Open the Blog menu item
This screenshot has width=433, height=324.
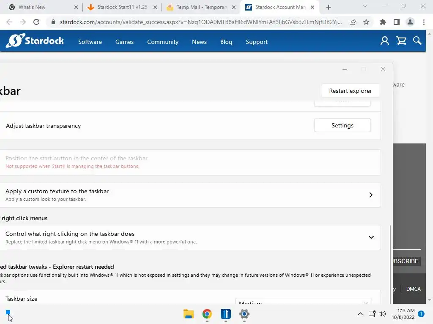(226, 42)
